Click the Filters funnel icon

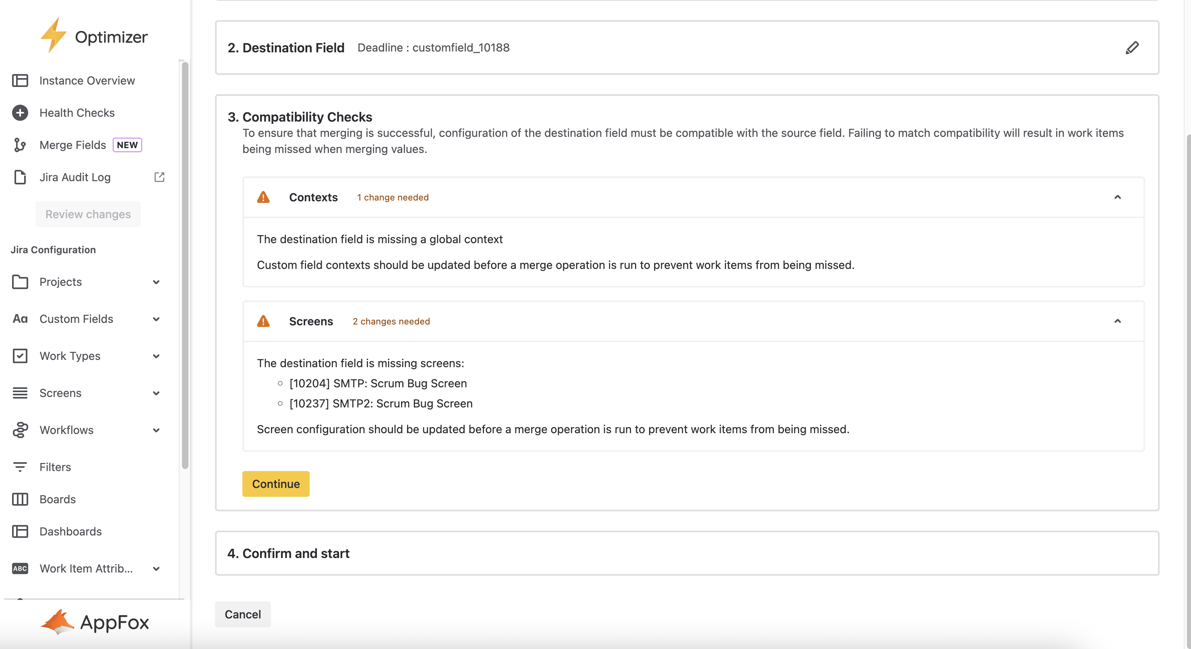[x=20, y=467]
